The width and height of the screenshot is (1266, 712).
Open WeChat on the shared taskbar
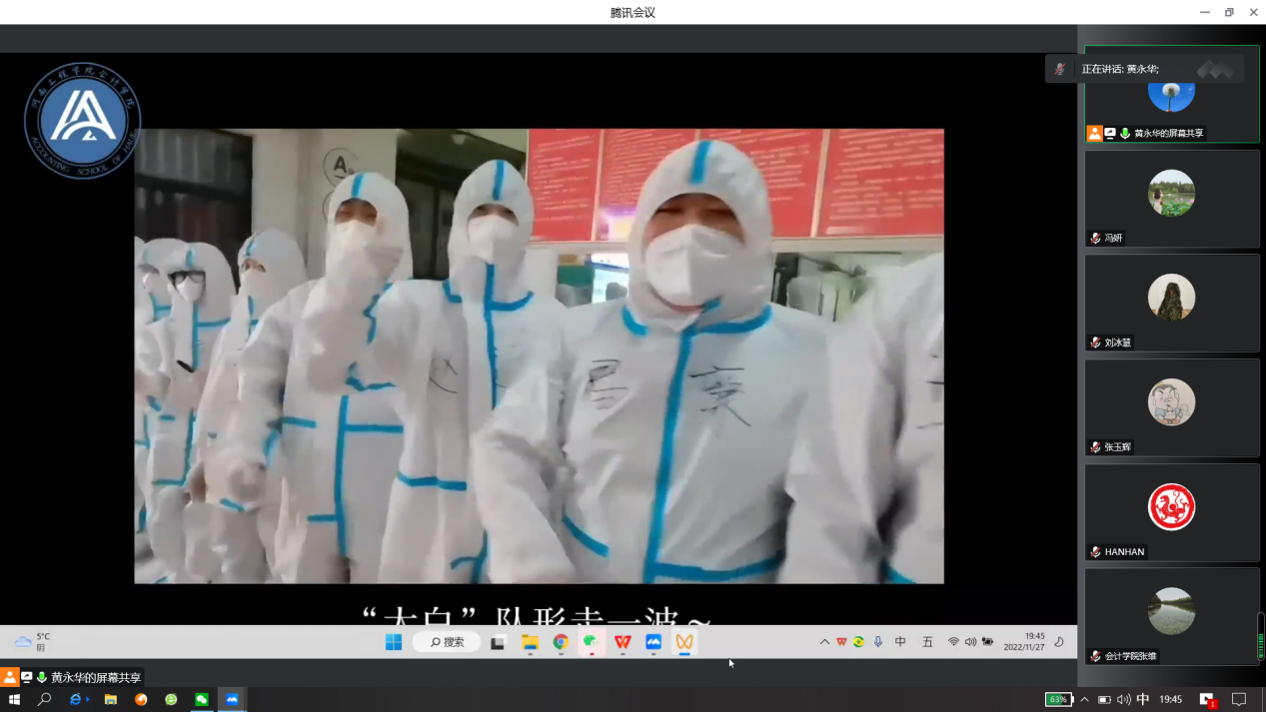pyautogui.click(x=592, y=642)
